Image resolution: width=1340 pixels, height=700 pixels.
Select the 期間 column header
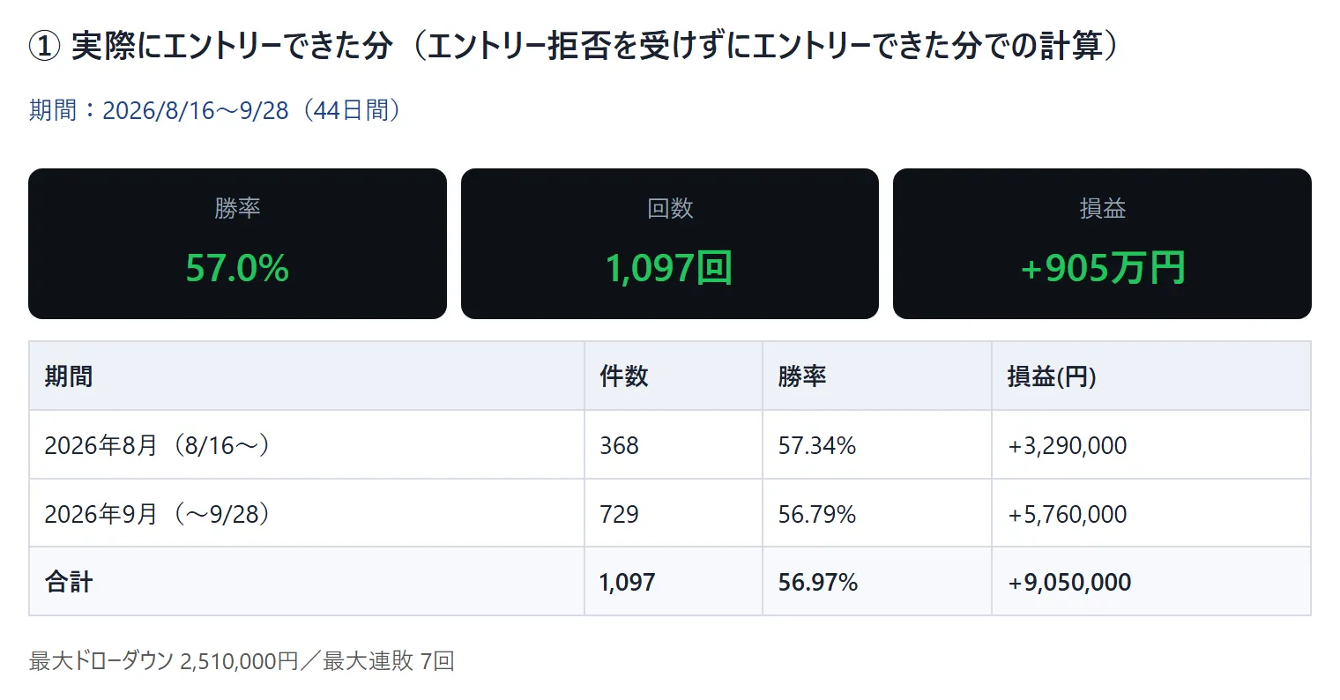pos(307,376)
